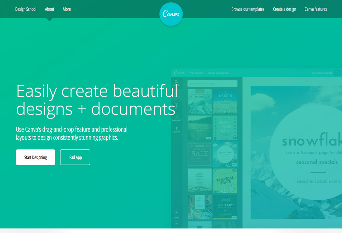Open the More menu
342x233 pixels.
tap(67, 9)
